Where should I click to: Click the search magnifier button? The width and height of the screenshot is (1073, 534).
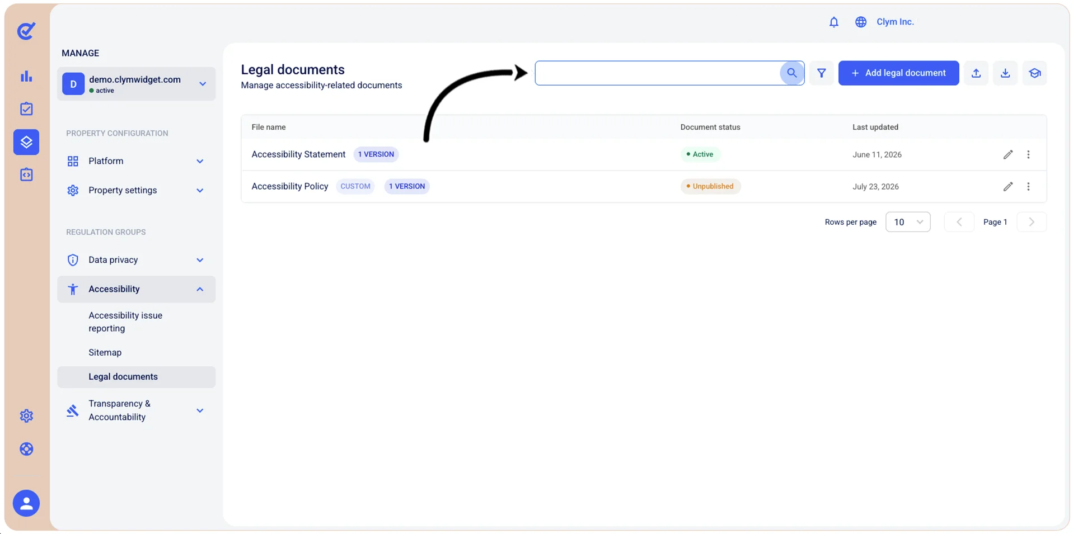pos(791,73)
